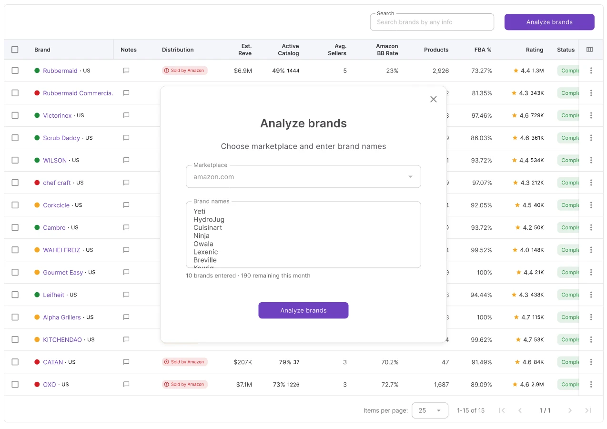Screen dimensions: 607x429
Task: Open the more options menu for CATAN
Action: 591,362
